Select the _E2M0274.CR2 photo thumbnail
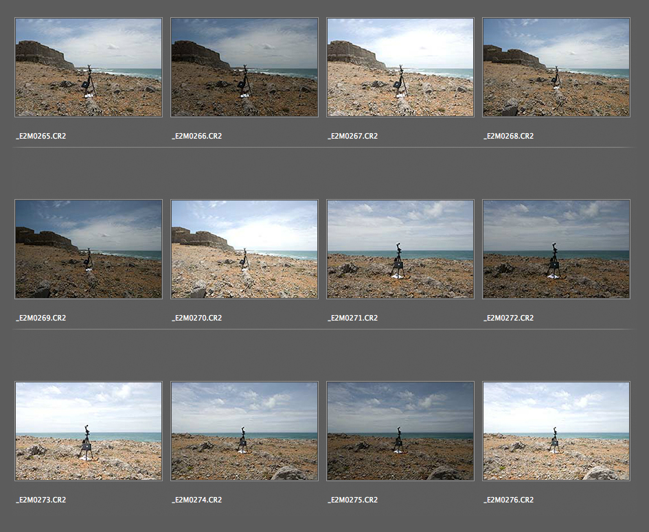The image size is (649, 532). (x=244, y=431)
